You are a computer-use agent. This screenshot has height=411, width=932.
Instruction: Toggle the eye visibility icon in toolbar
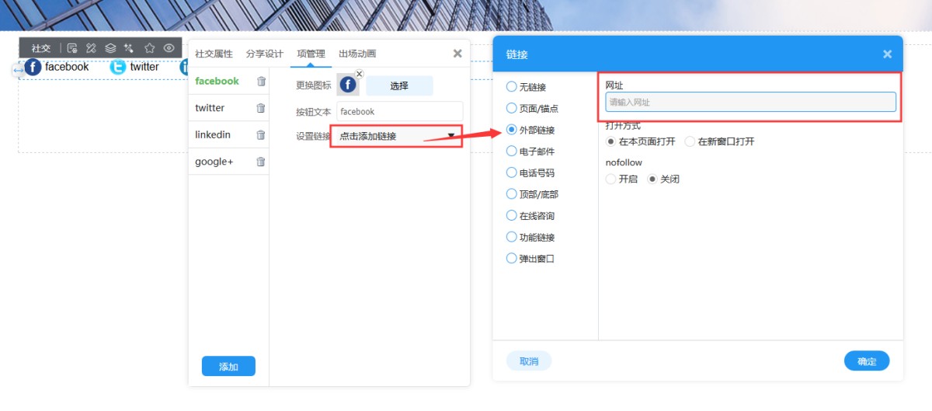[x=169, y=48]
